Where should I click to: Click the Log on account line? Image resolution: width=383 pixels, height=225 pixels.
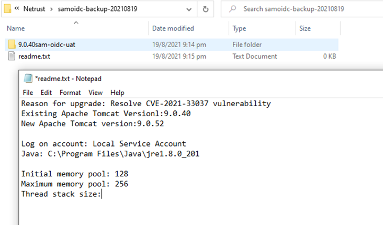point(104,144)
